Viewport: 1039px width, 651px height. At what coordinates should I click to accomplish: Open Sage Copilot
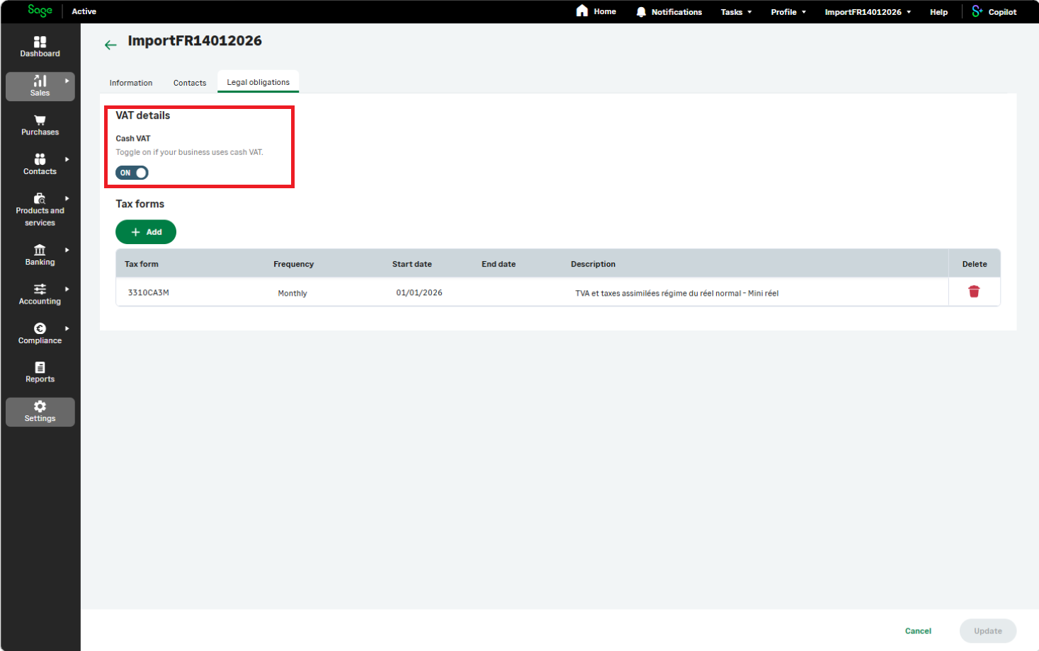tap(994, 11)
